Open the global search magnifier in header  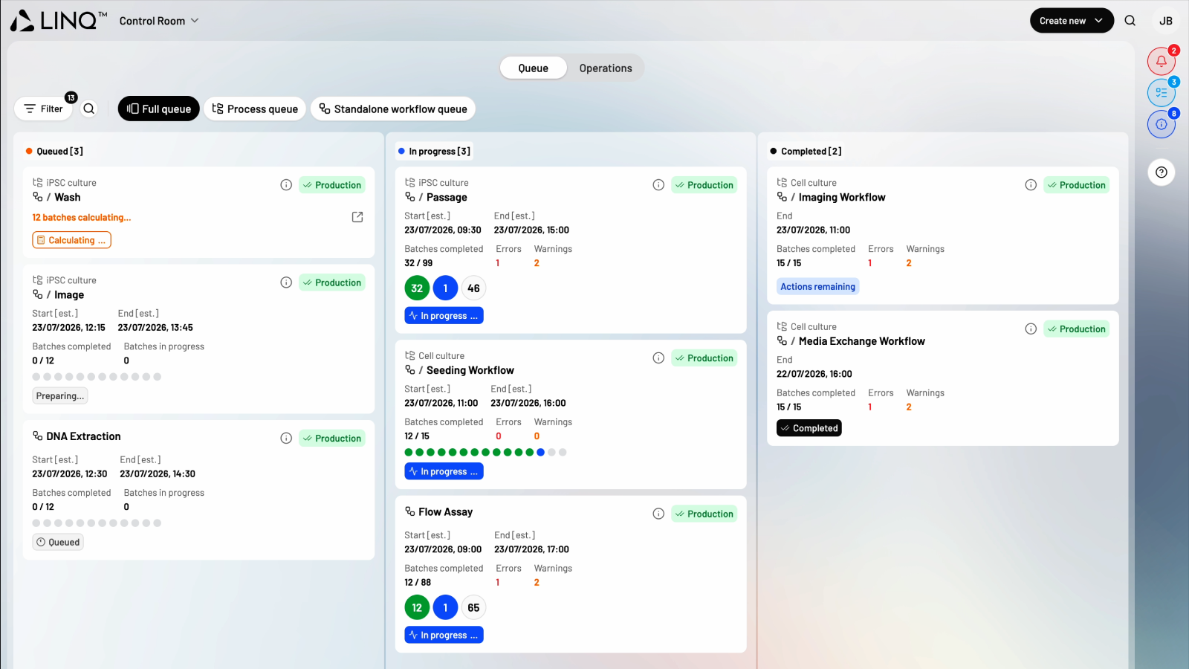[1130, 21]
